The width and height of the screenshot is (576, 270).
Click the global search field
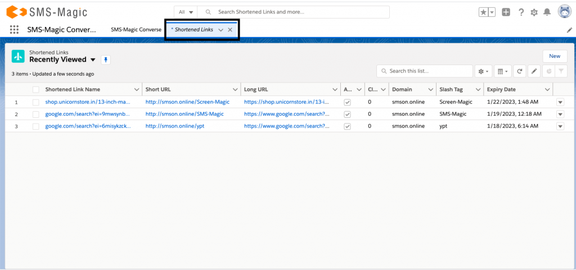pos(294,12)
